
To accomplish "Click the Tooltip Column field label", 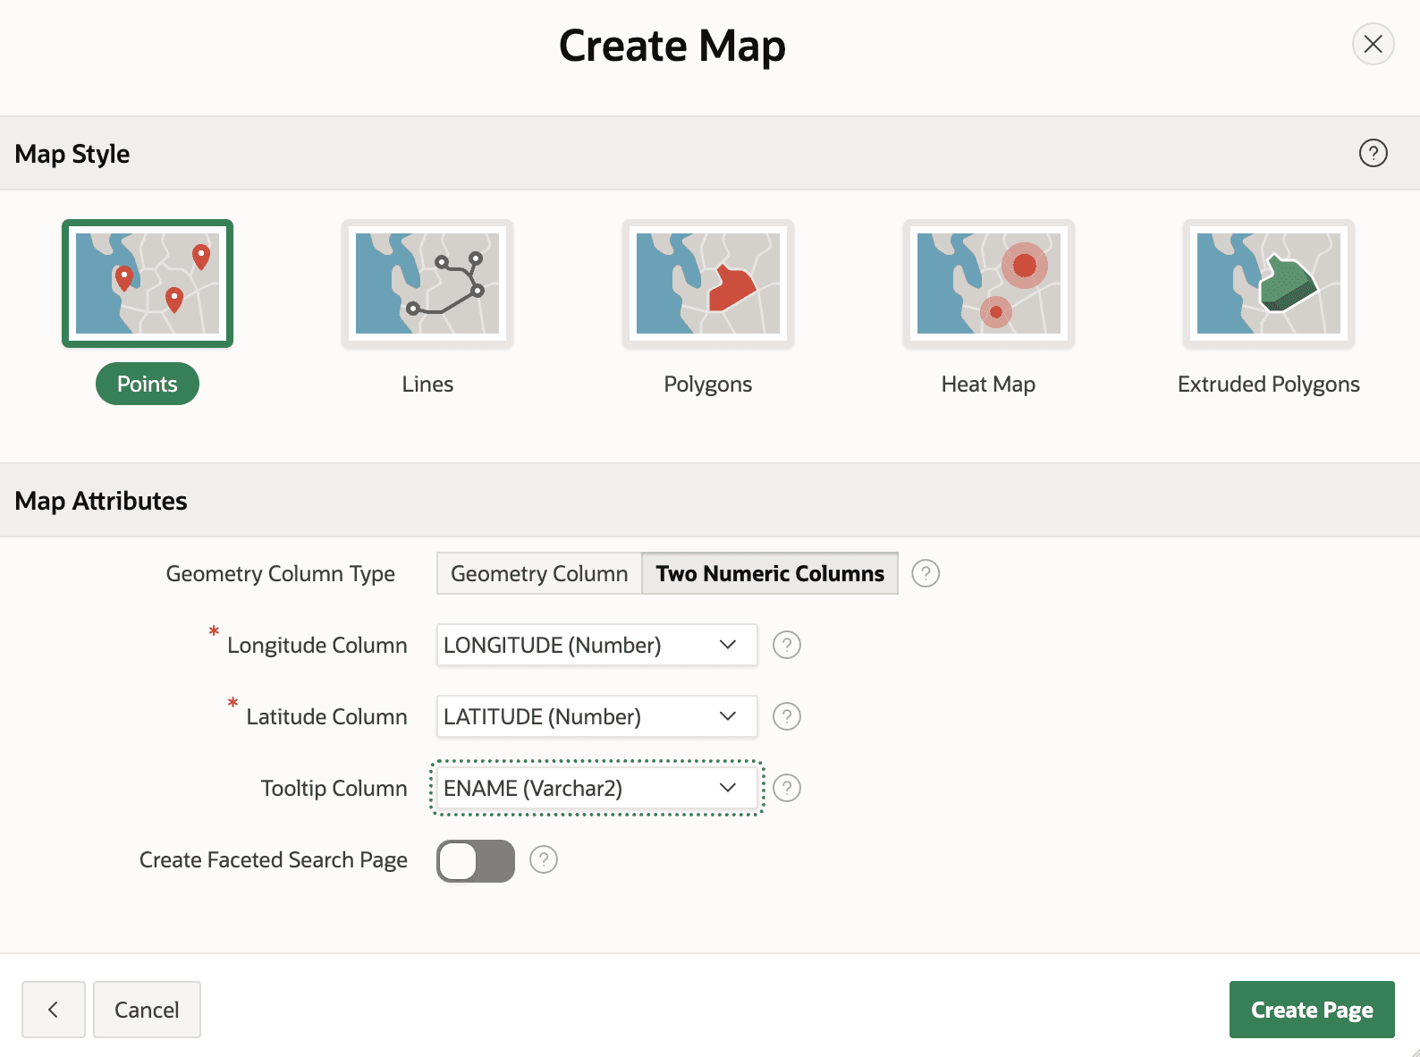I will pos(334,788).
